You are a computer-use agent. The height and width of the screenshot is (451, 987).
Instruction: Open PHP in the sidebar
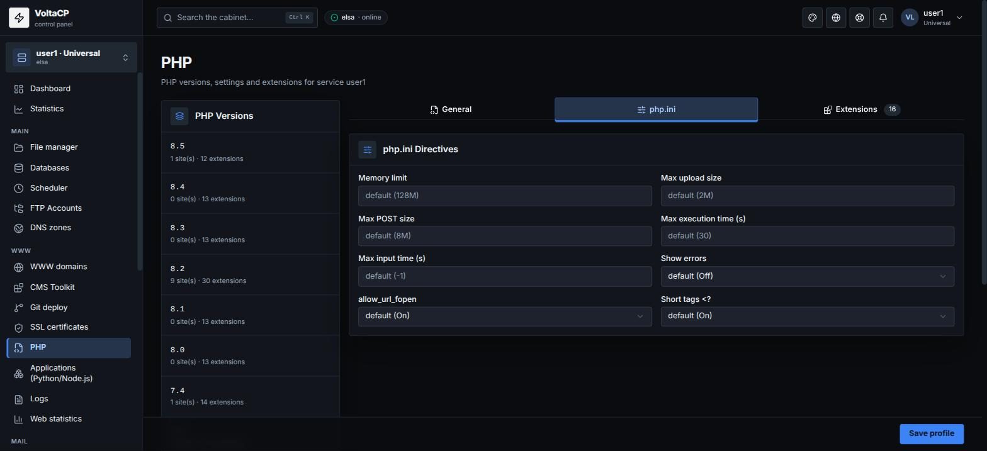pos(69,348)
